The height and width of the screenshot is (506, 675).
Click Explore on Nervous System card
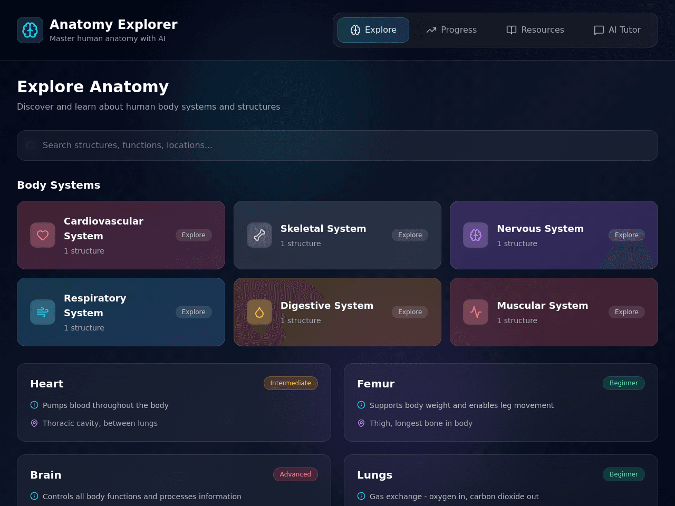(626, 235)
